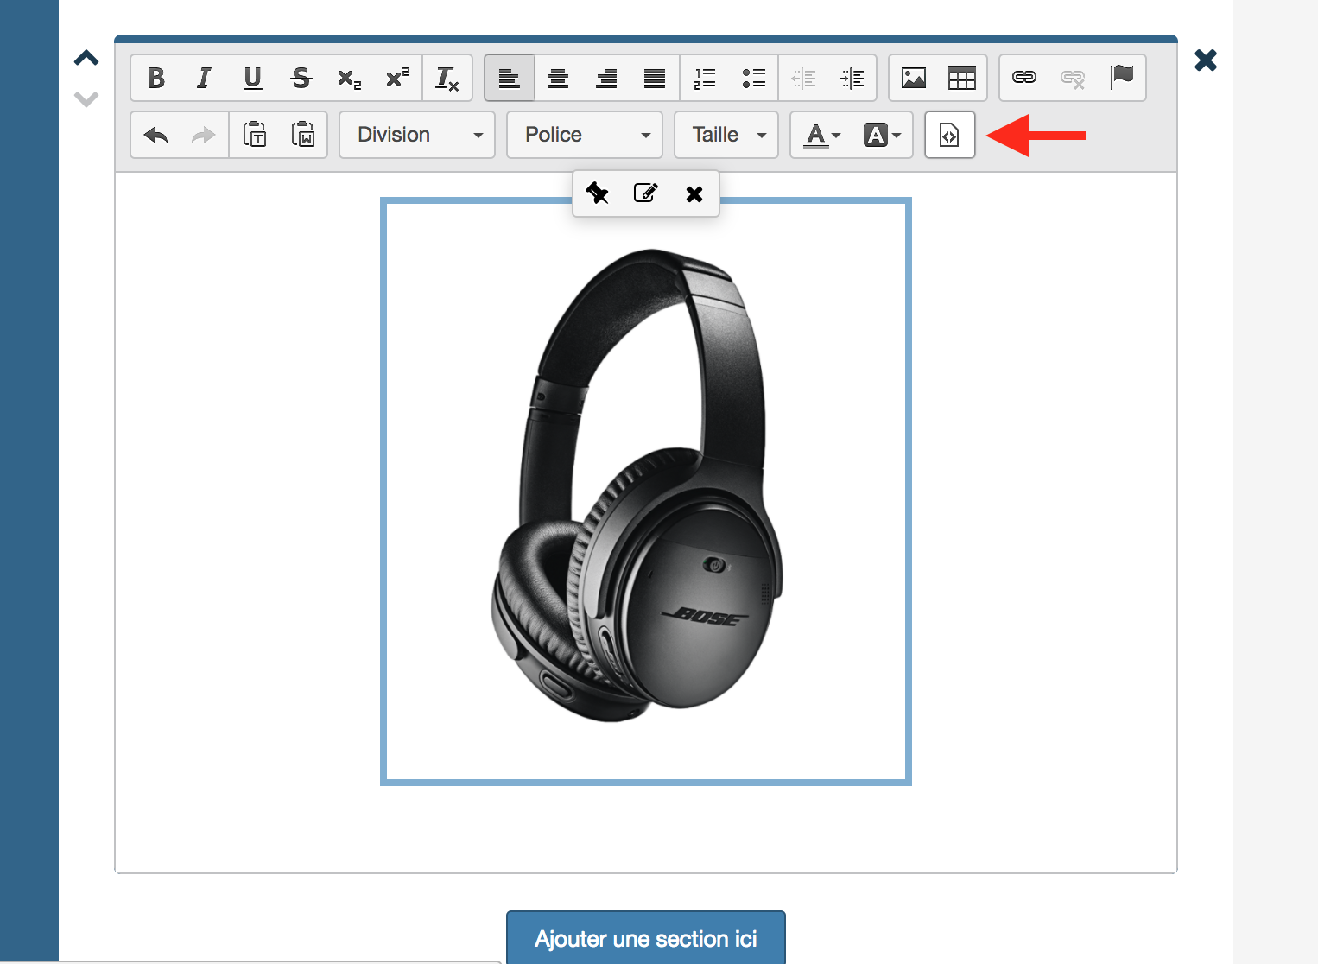Open text color picker
The height and width of the screenshot is (964, 1318).
click(821, 135)
